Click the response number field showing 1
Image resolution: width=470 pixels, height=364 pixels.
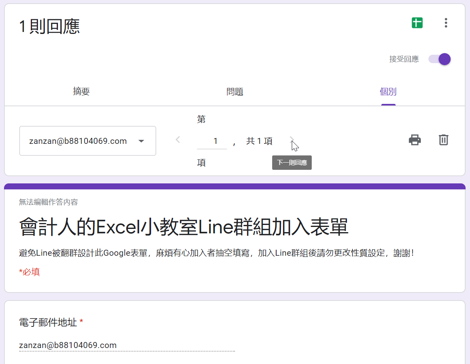tap(212, 141)
